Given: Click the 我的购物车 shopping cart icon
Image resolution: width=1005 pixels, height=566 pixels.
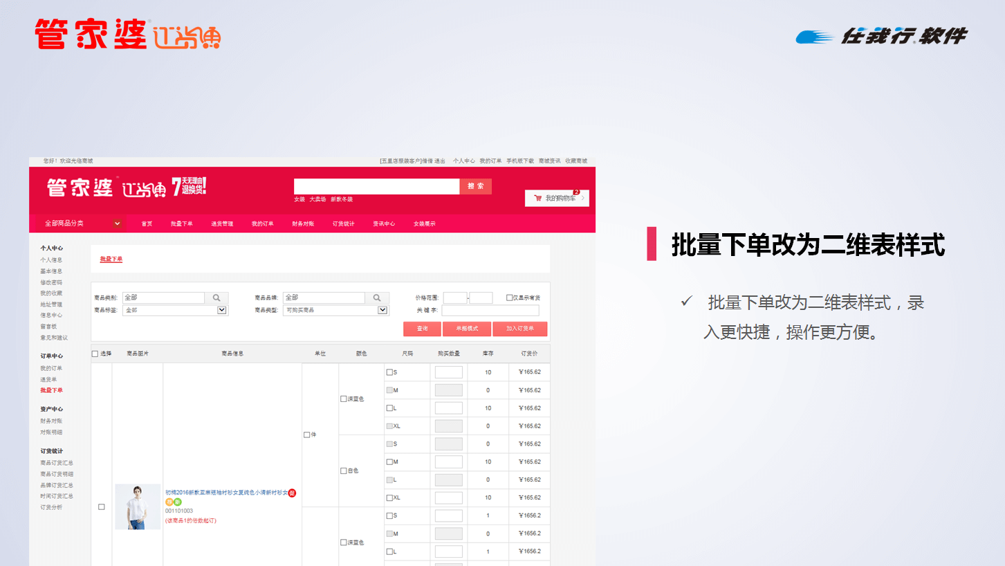Looking at the screenshot, I should [x=537, y=199].
